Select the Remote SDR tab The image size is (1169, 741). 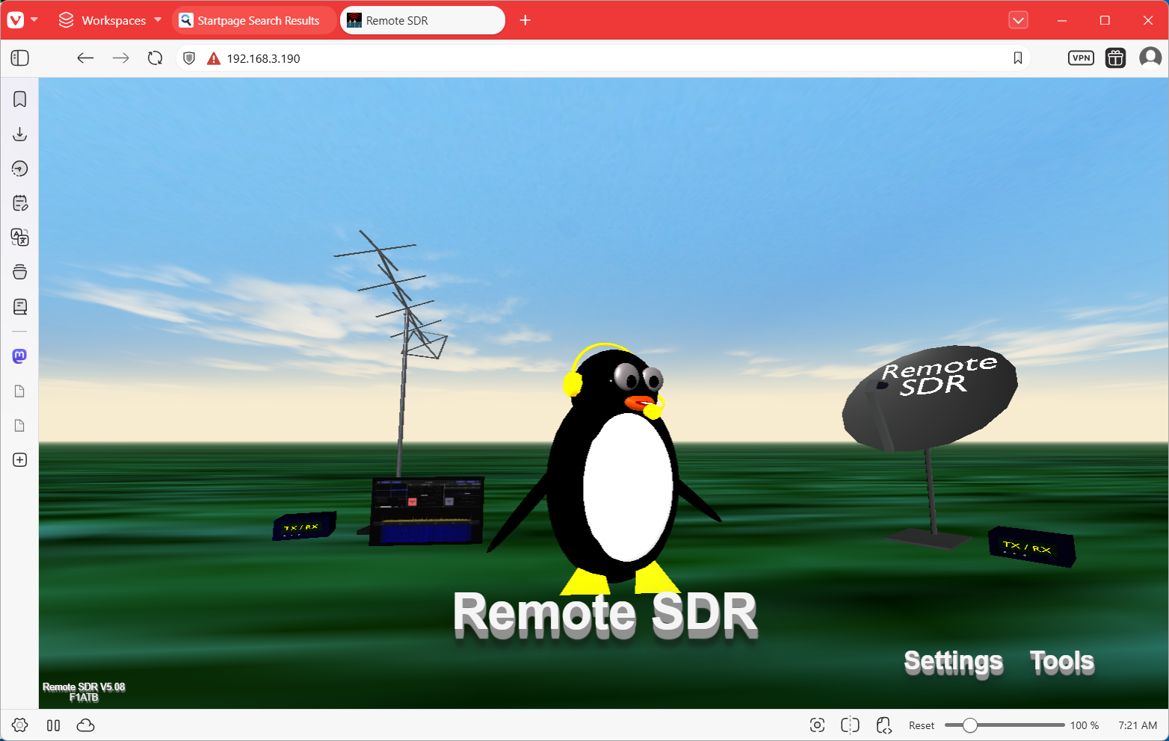point(422,20)
